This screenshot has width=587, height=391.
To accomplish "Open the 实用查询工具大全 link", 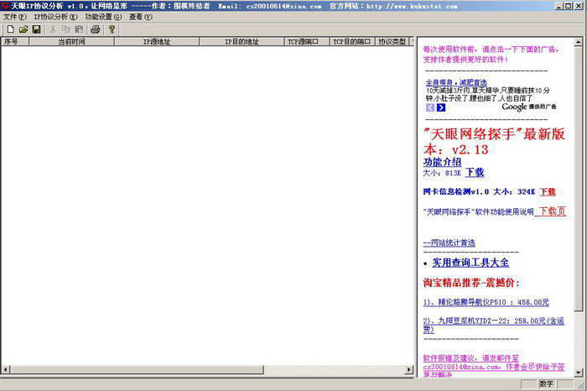I will pyautogui.click(x=470, y=263).
